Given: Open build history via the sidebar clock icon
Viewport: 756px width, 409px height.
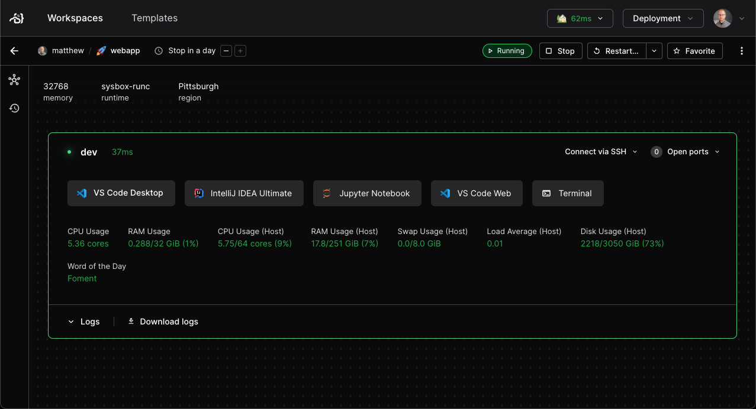Looking at the screenshot, I should [x=14, y=108].
